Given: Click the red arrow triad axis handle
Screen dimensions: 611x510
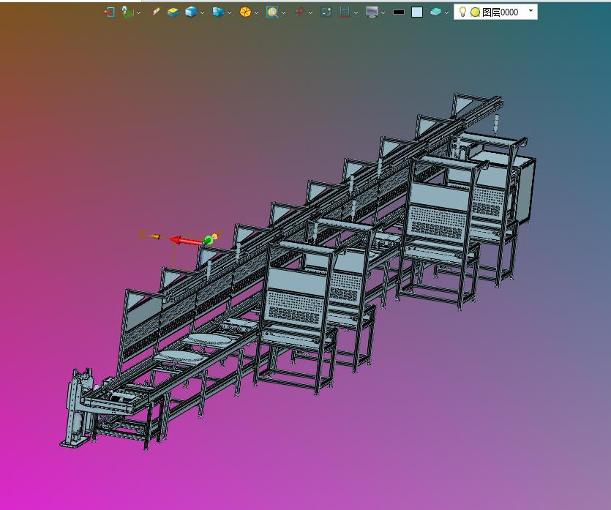Looking at the screenshot, I should pos(187,241).
